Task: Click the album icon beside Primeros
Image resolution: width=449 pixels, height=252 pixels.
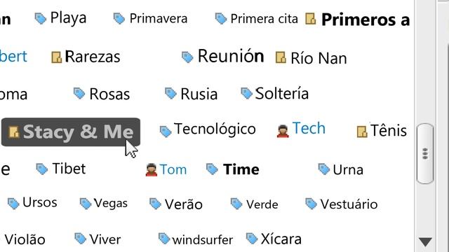Action: (311, 19)
